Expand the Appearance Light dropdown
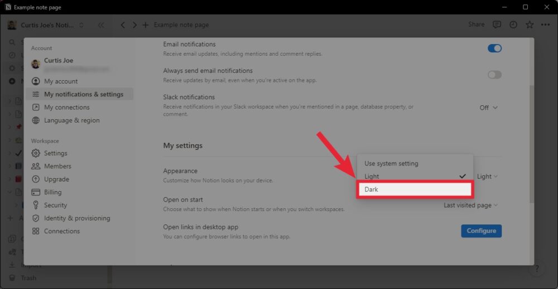The height and width of the screenshot is (289, 558). click(487, 177)
